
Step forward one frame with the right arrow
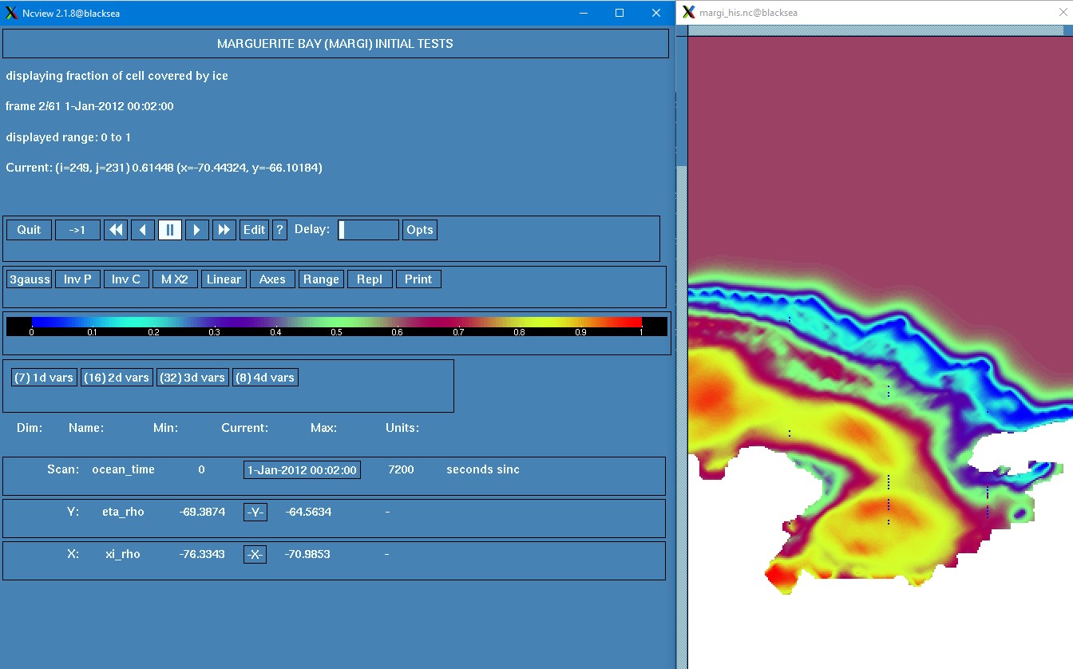(197, 230)
